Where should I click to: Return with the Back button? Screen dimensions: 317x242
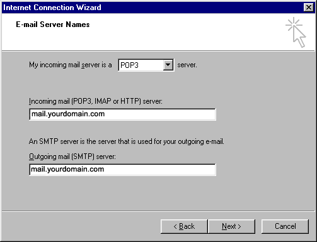pos(184,226)
